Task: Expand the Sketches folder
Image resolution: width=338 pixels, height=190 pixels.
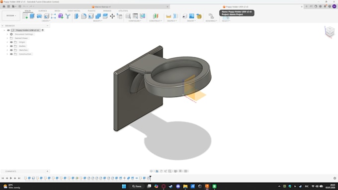Action: 7,50
